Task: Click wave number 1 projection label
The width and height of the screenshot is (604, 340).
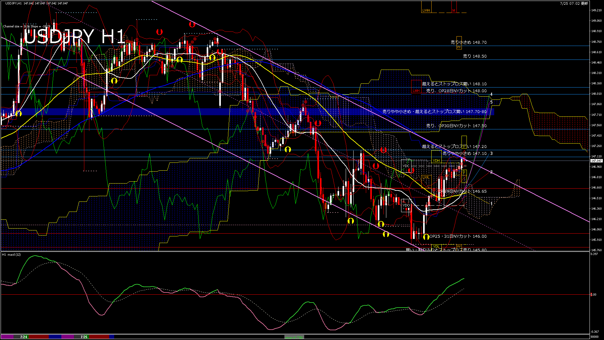Action: (x=491, y=204)
